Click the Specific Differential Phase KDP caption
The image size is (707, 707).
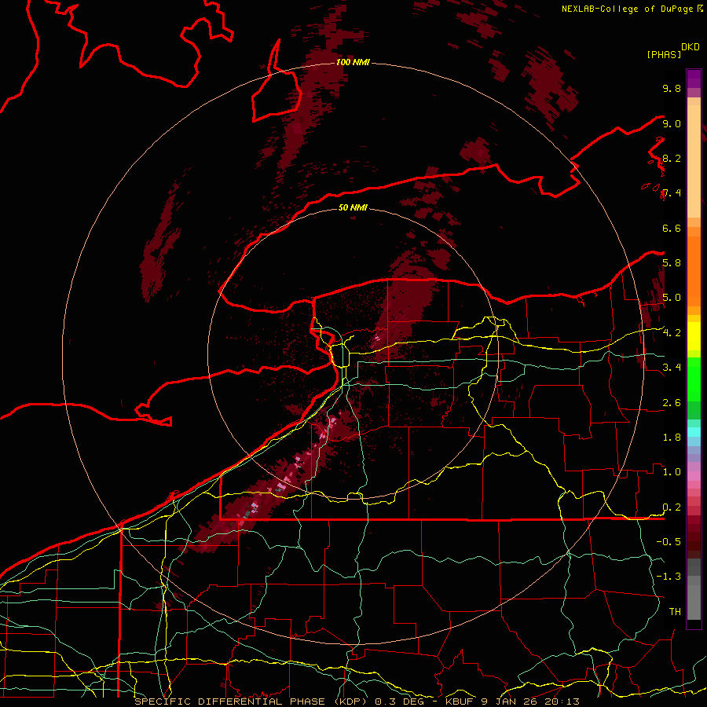click(356, 702)
